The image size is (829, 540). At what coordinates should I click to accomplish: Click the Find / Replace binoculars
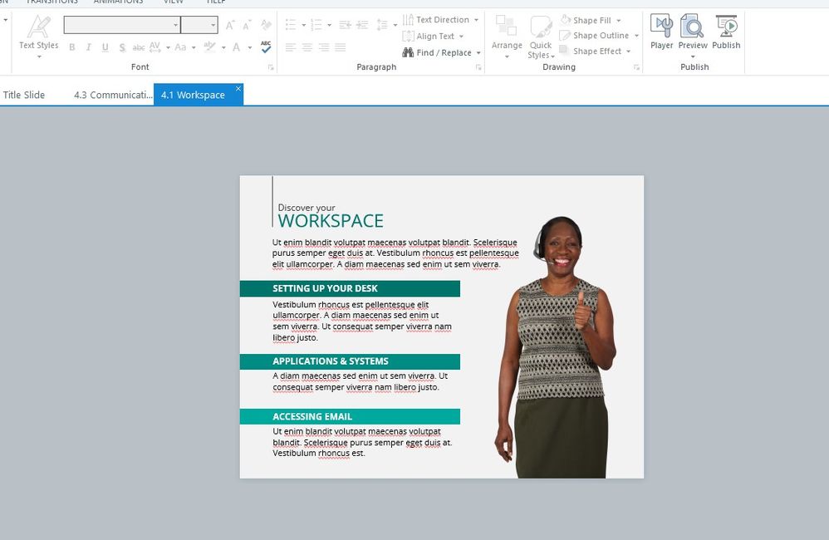point(408,52)
